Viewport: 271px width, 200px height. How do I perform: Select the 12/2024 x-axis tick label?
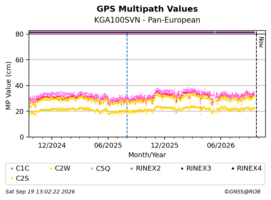point(52,146)
